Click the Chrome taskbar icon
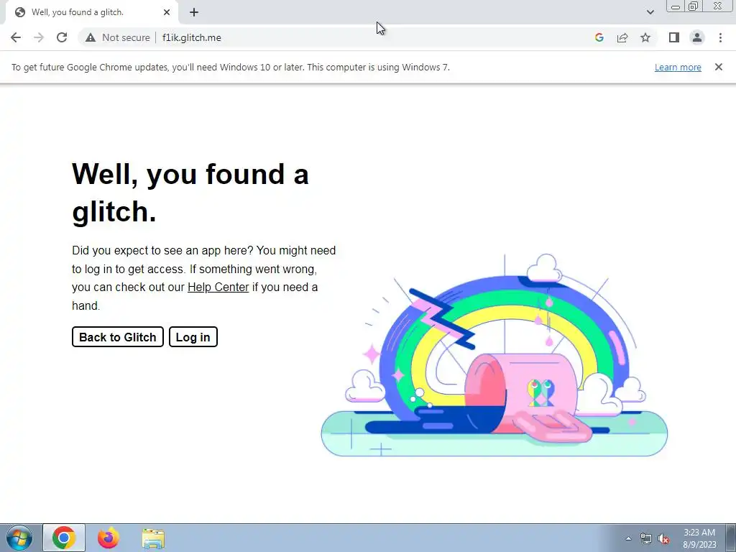 [64, 538]
